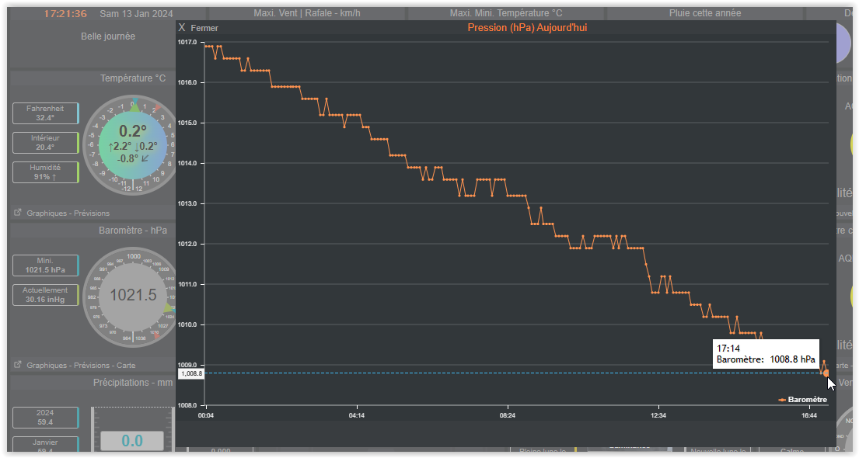Click the 2024 precipitation total box
Screen dimensions: 859x458
pos(45,418)
